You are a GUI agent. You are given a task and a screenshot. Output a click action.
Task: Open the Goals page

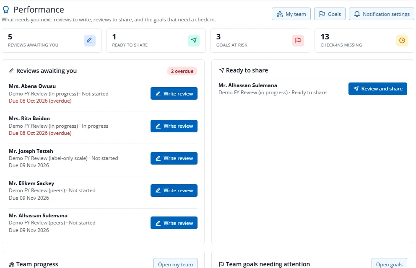(x=330, y=14)
